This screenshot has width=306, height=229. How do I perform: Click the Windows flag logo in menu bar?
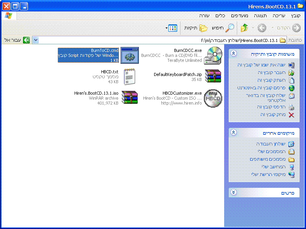tap(8, 16)
